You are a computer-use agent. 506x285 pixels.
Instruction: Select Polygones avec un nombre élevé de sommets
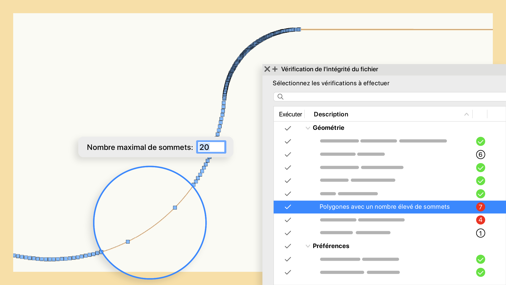[x=384, y=207]
